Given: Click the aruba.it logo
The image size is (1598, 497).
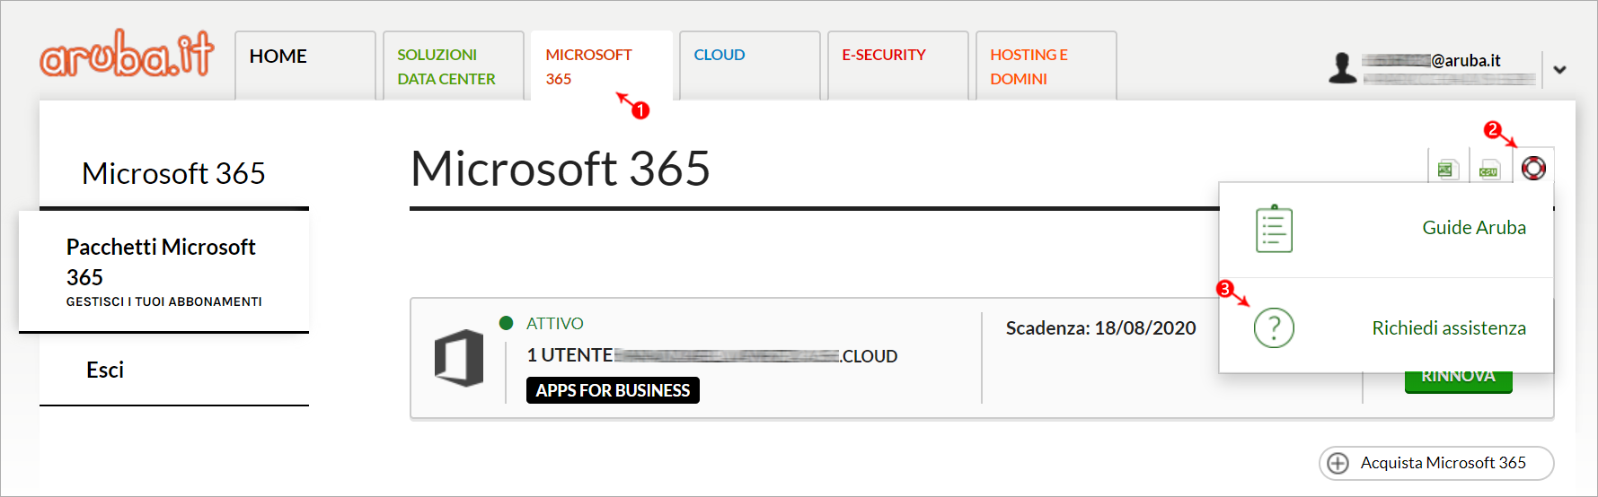Looking at the screenshot, I should (x=127, y=55).
